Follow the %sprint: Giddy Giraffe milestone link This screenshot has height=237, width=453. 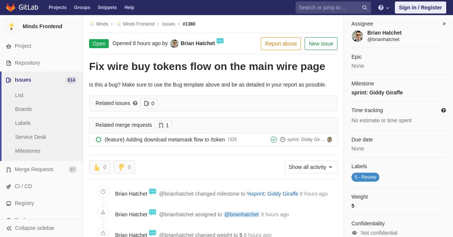pyautogui.click(x=273, y=194)
